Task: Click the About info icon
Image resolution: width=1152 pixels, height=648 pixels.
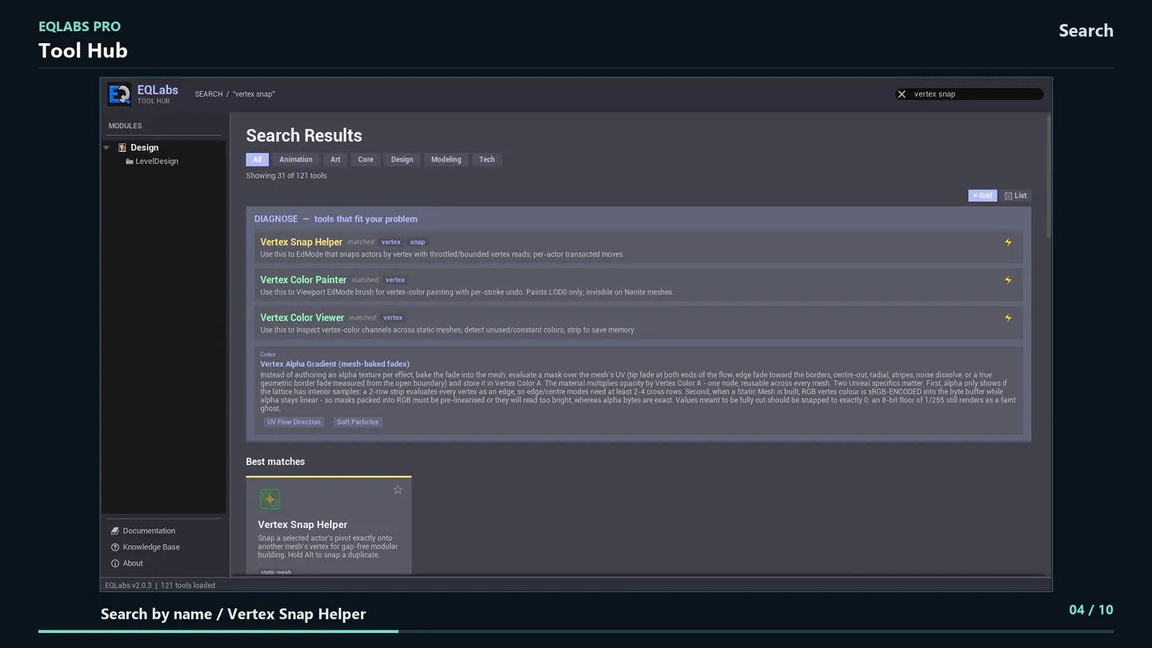Action: pyautogui.click(x=115, y=563)
